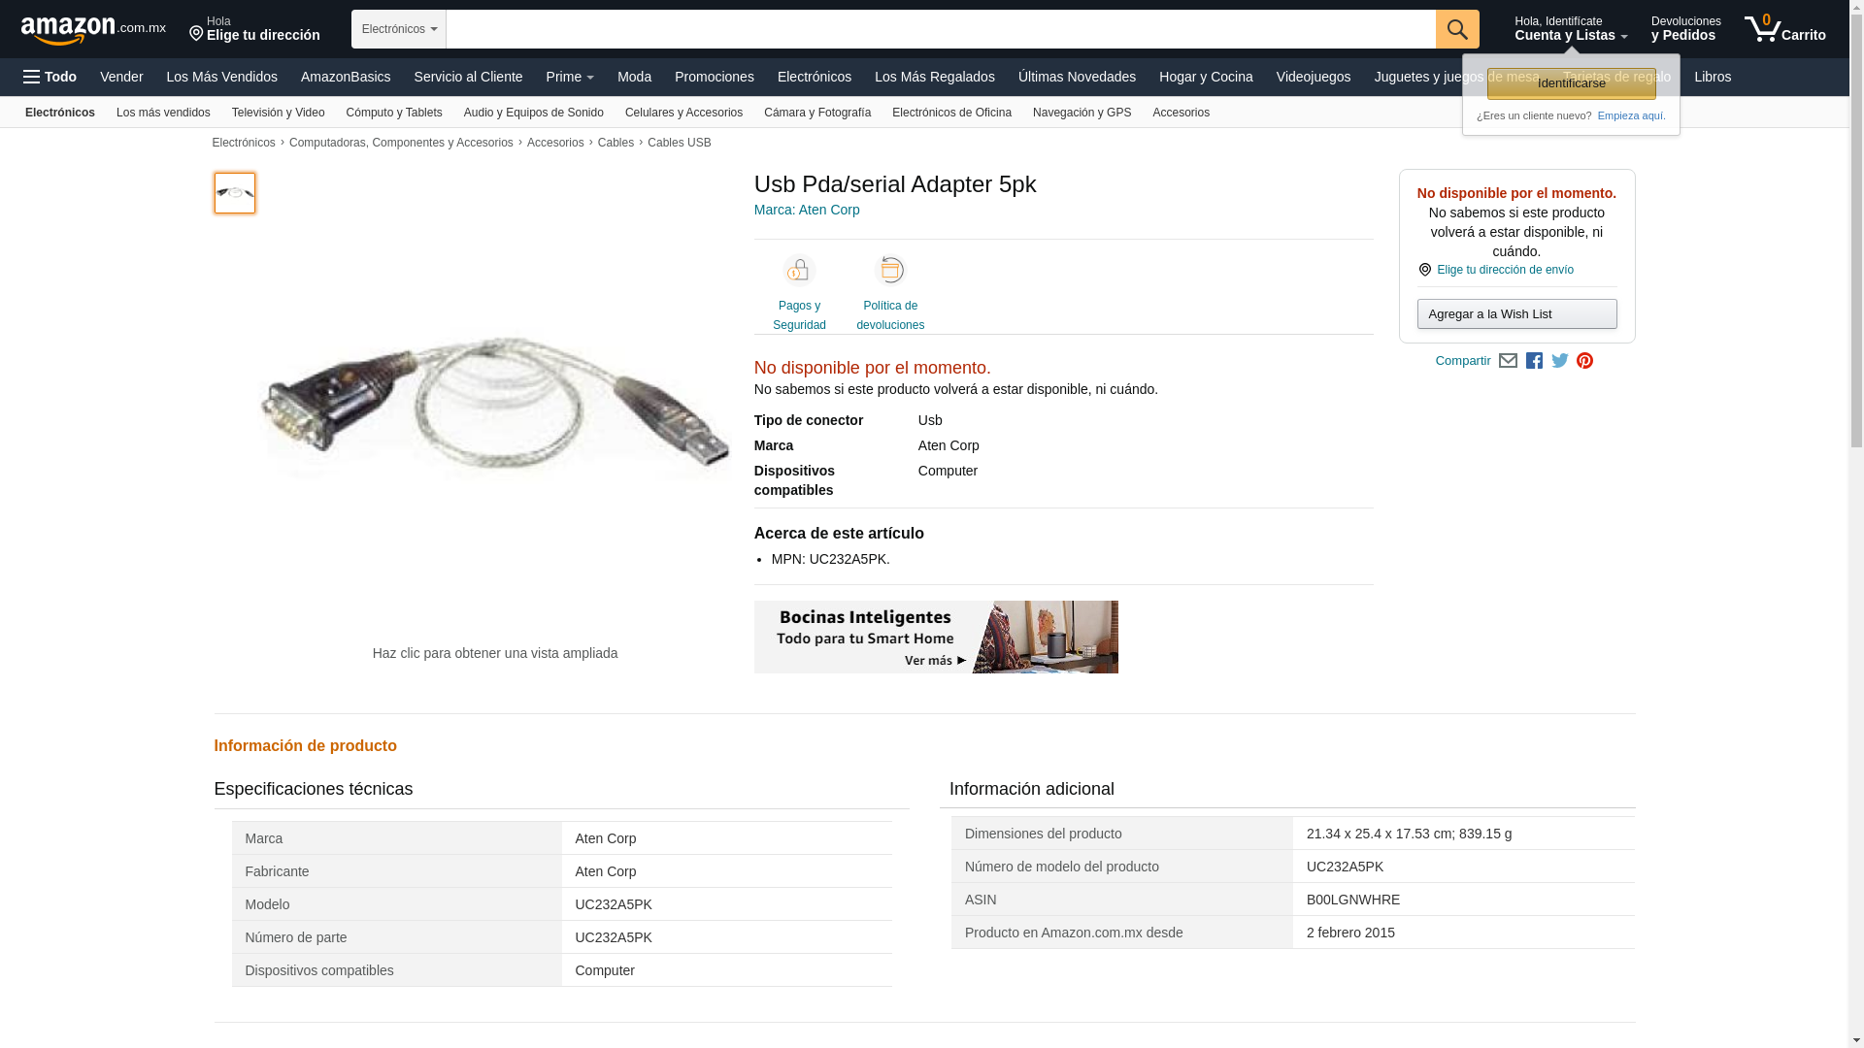Open the Todo hamburger menu

coord(50,77)
